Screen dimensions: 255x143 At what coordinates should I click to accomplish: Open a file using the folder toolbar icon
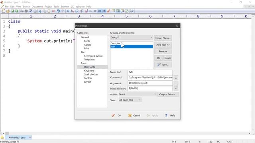coord(8,11)
